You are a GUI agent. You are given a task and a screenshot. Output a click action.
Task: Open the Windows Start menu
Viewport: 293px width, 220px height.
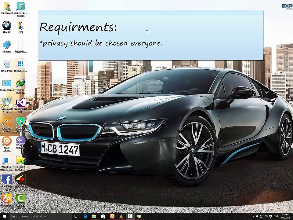click(4, 216)
